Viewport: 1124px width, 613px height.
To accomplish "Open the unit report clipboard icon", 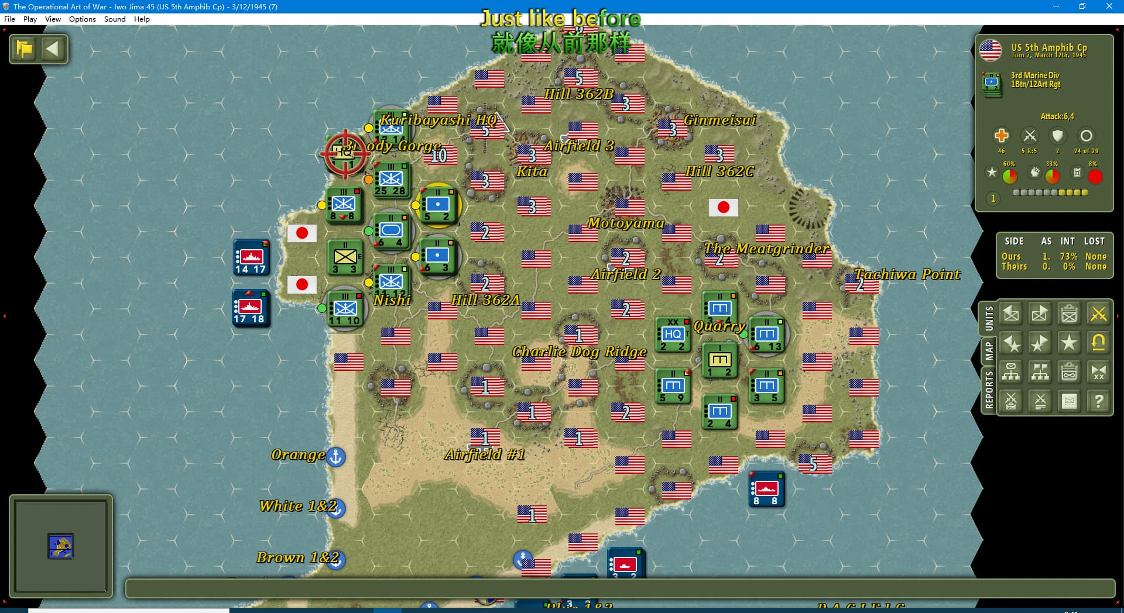I will [x=1069, y=314].
